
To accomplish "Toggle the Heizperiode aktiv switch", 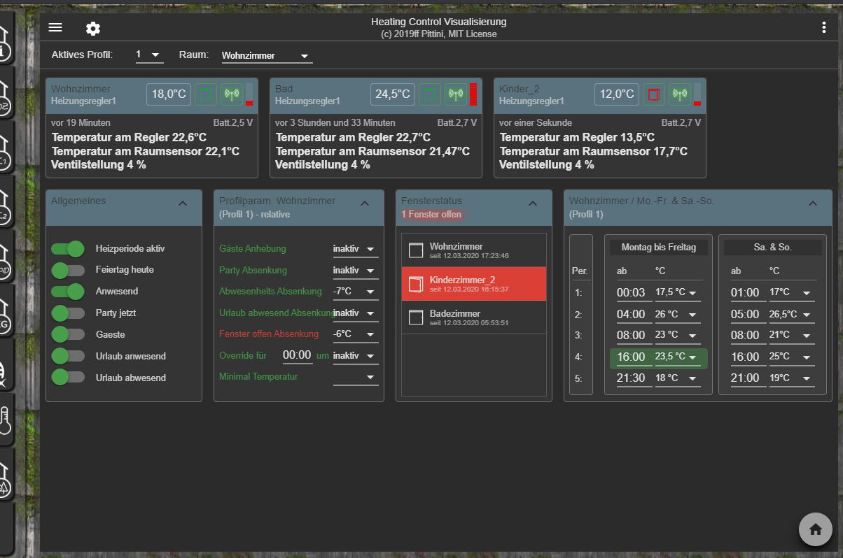I will pos(69,248).
